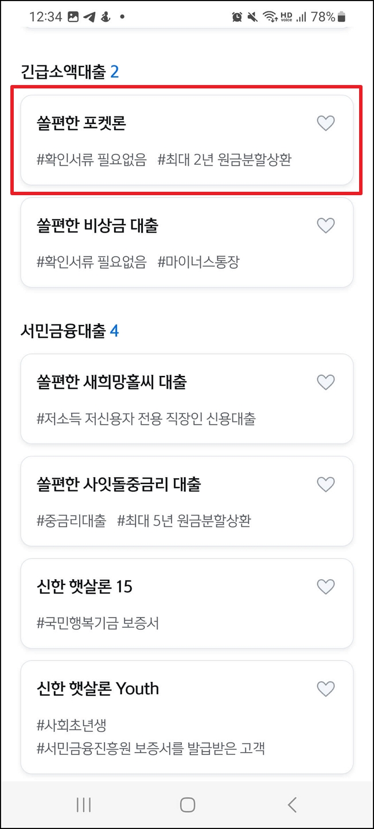Toggle favorite on 쏠편한 비상금 대출

[326, 226]
